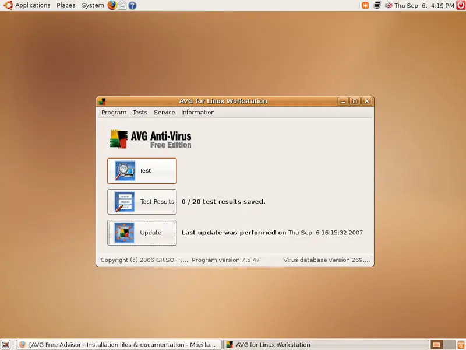
Task: Click the Show Desktop icon
Action: point(5,345)
